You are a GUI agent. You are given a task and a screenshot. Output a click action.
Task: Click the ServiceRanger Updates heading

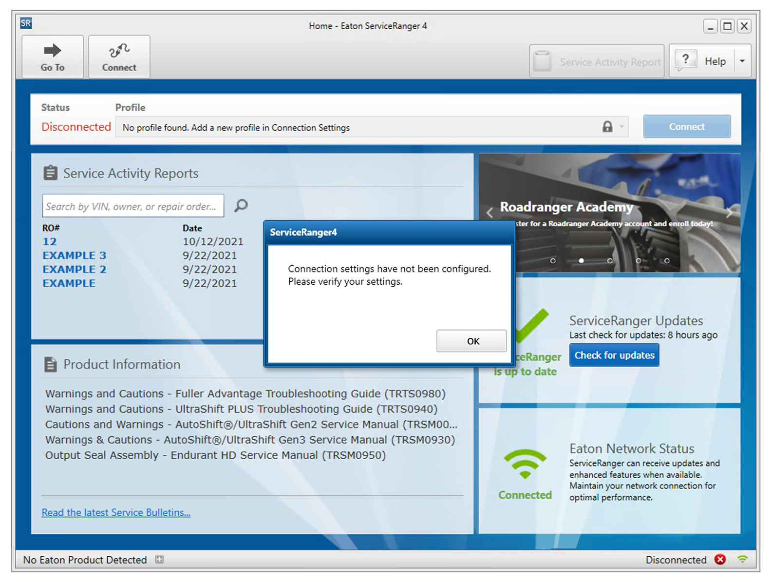pyautogui.click(x=636, y=320)
